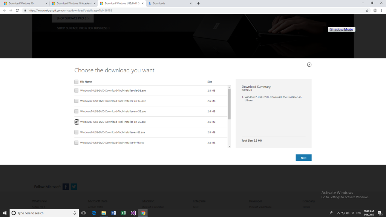The height and width of the screenshot is (217, 386).
Task: Switch to the Downloads tab
Action: pyautogui.click(x=170, y=3)
